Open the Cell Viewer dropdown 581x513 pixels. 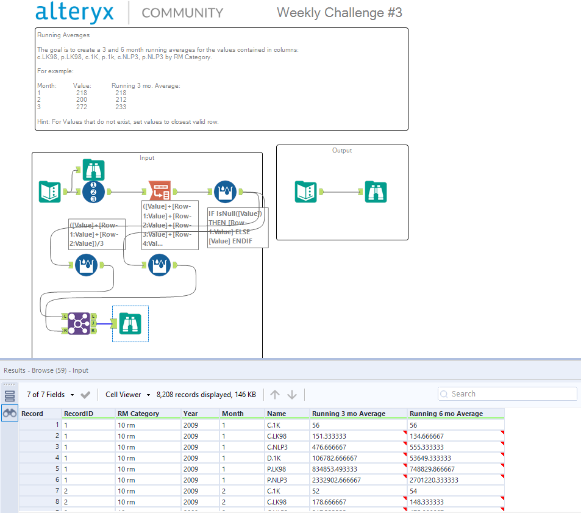coord(128,395)
